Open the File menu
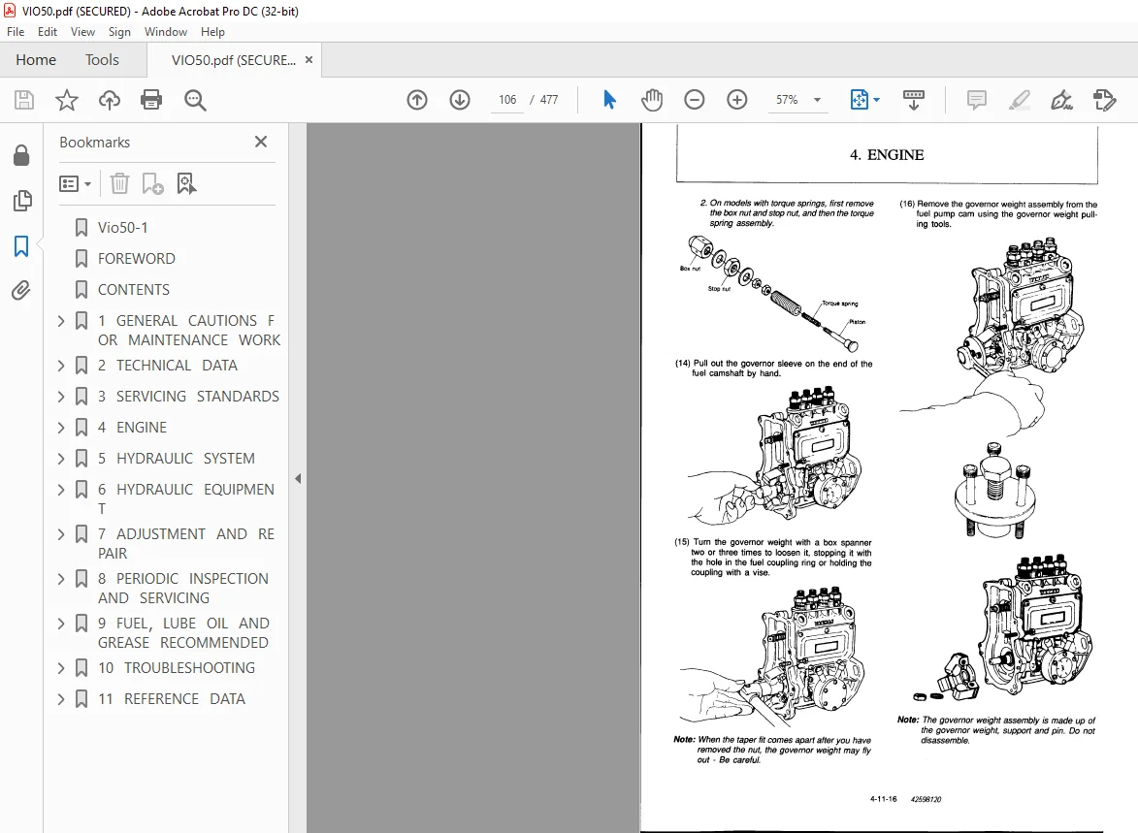 (16, 32)
